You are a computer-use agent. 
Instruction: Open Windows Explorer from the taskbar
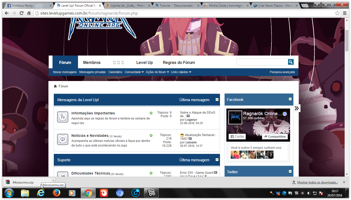[25, 193]
